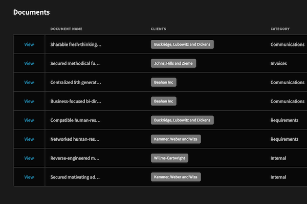Open View link for Centralized 5th generation document
307x204 pixels.
(x=29, y=83)
